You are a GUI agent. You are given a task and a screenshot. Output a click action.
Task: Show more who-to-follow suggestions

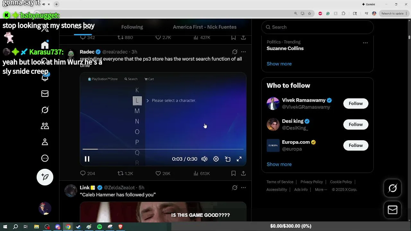point(279,164)
